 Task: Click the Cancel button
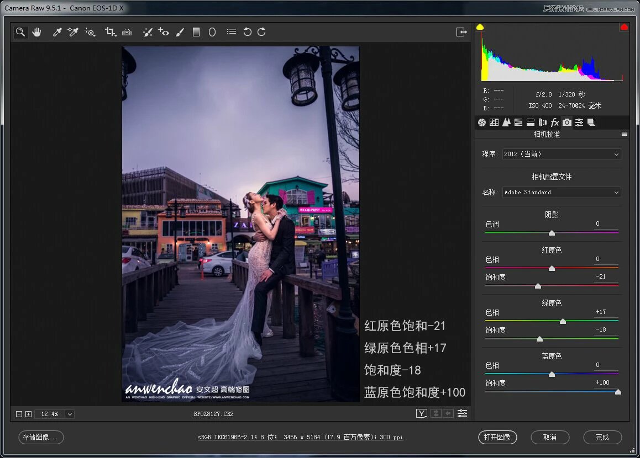tap(550, 437)
